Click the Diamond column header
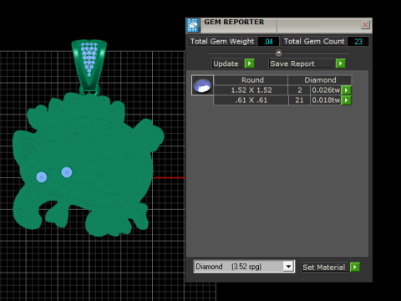401x301 pixels. 320,80
